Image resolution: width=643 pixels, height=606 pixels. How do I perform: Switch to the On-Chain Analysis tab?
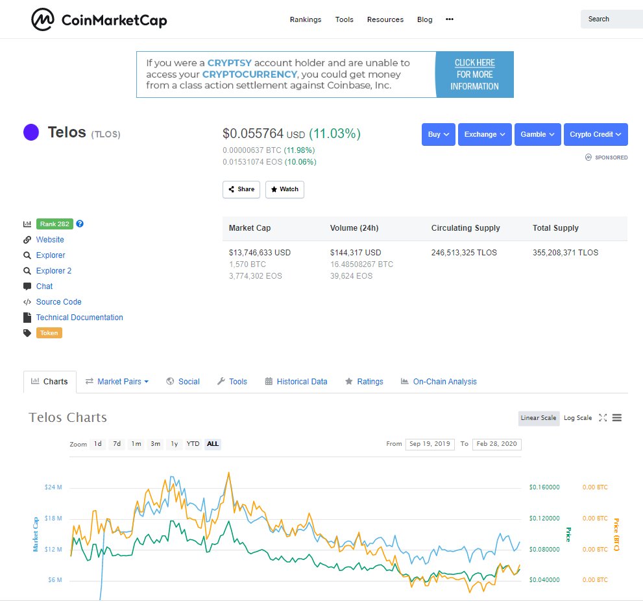point(439,382)
